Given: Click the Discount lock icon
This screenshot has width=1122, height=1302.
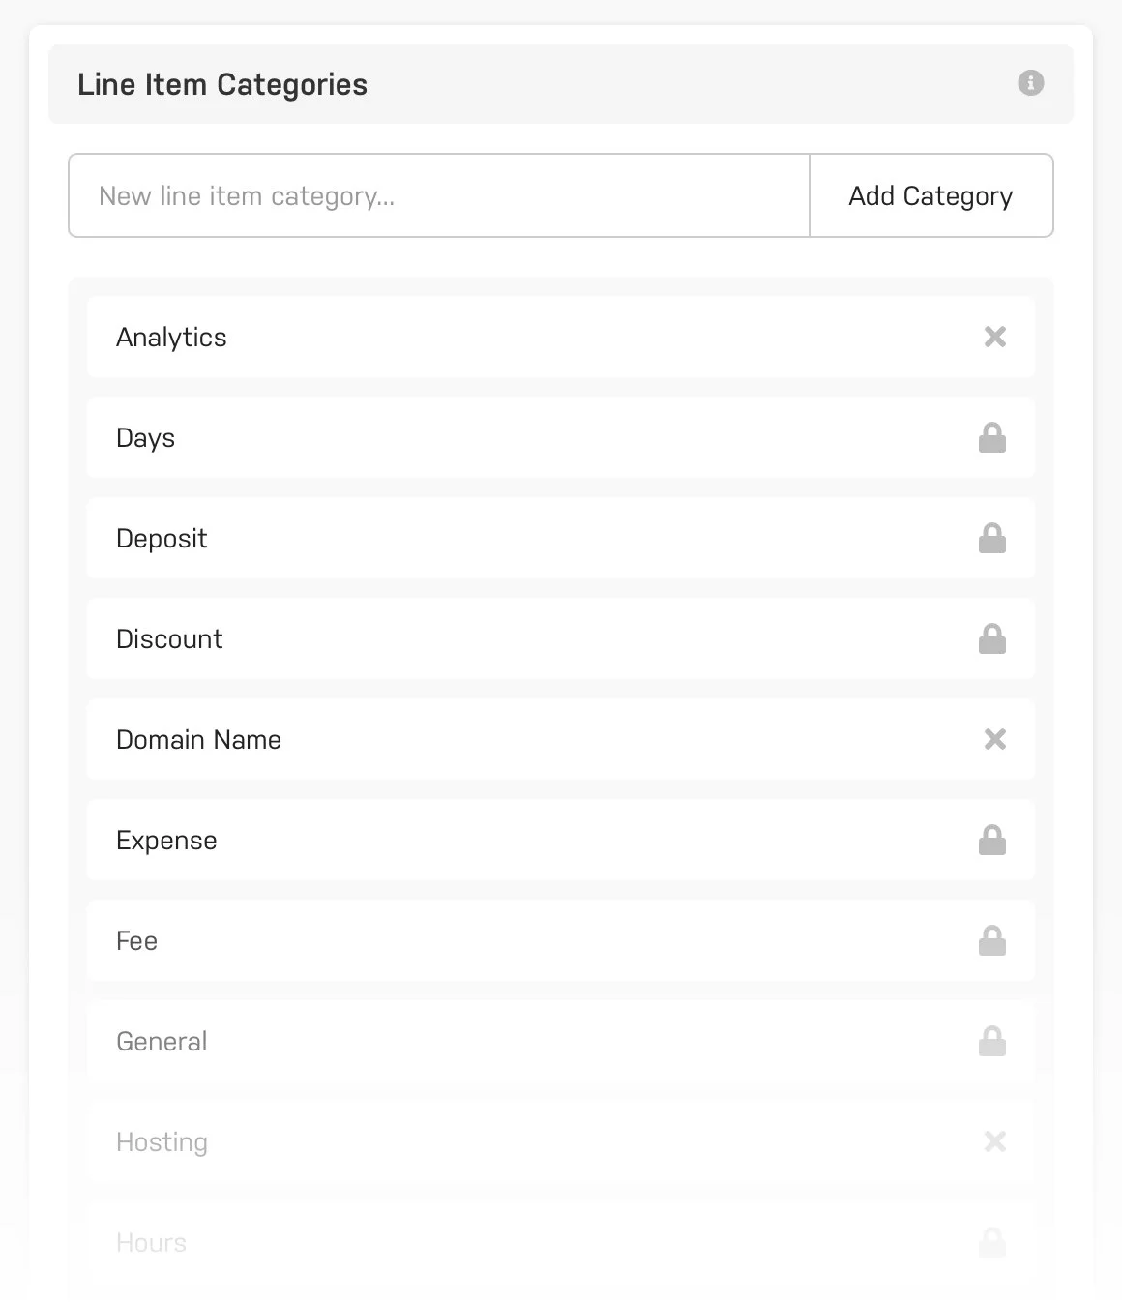Looking at the screenshot, I should tap(992, 639).
